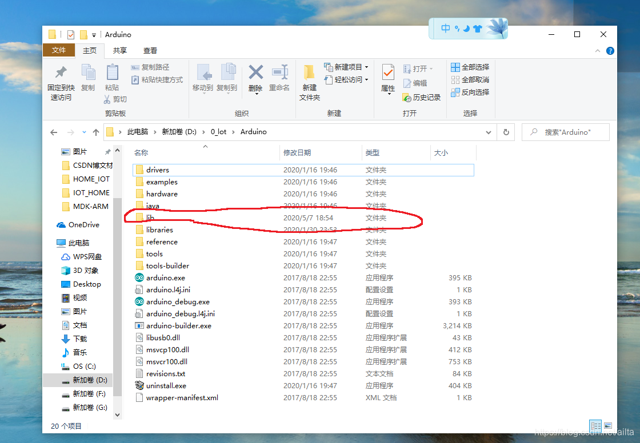Screen dimensions: 640x443
Task: Expand the Open command dropdown arrow
Action: coord(431,69)
